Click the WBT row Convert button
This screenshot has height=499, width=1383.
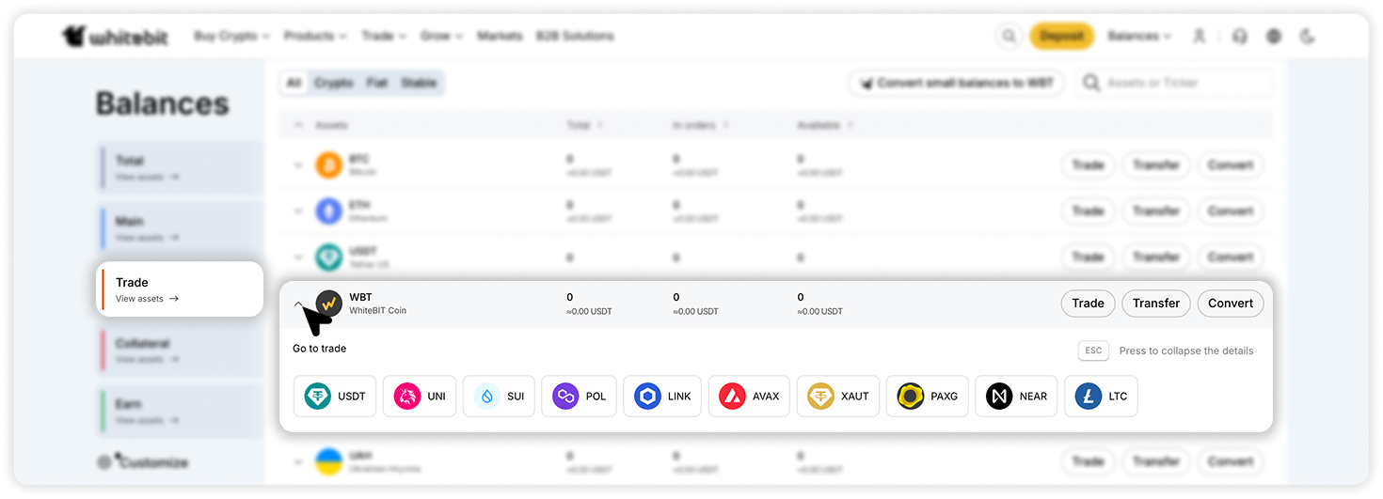coord(1231,304)
